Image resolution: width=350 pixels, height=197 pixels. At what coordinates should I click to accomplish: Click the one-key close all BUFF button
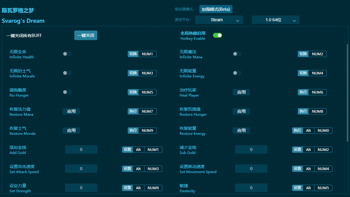[86, 35]
